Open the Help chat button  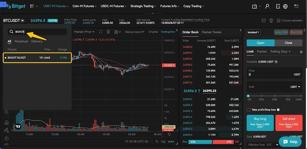tap(290, 142)
